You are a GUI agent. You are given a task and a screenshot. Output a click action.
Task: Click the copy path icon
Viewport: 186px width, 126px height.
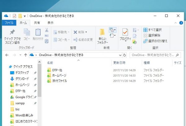46,36
